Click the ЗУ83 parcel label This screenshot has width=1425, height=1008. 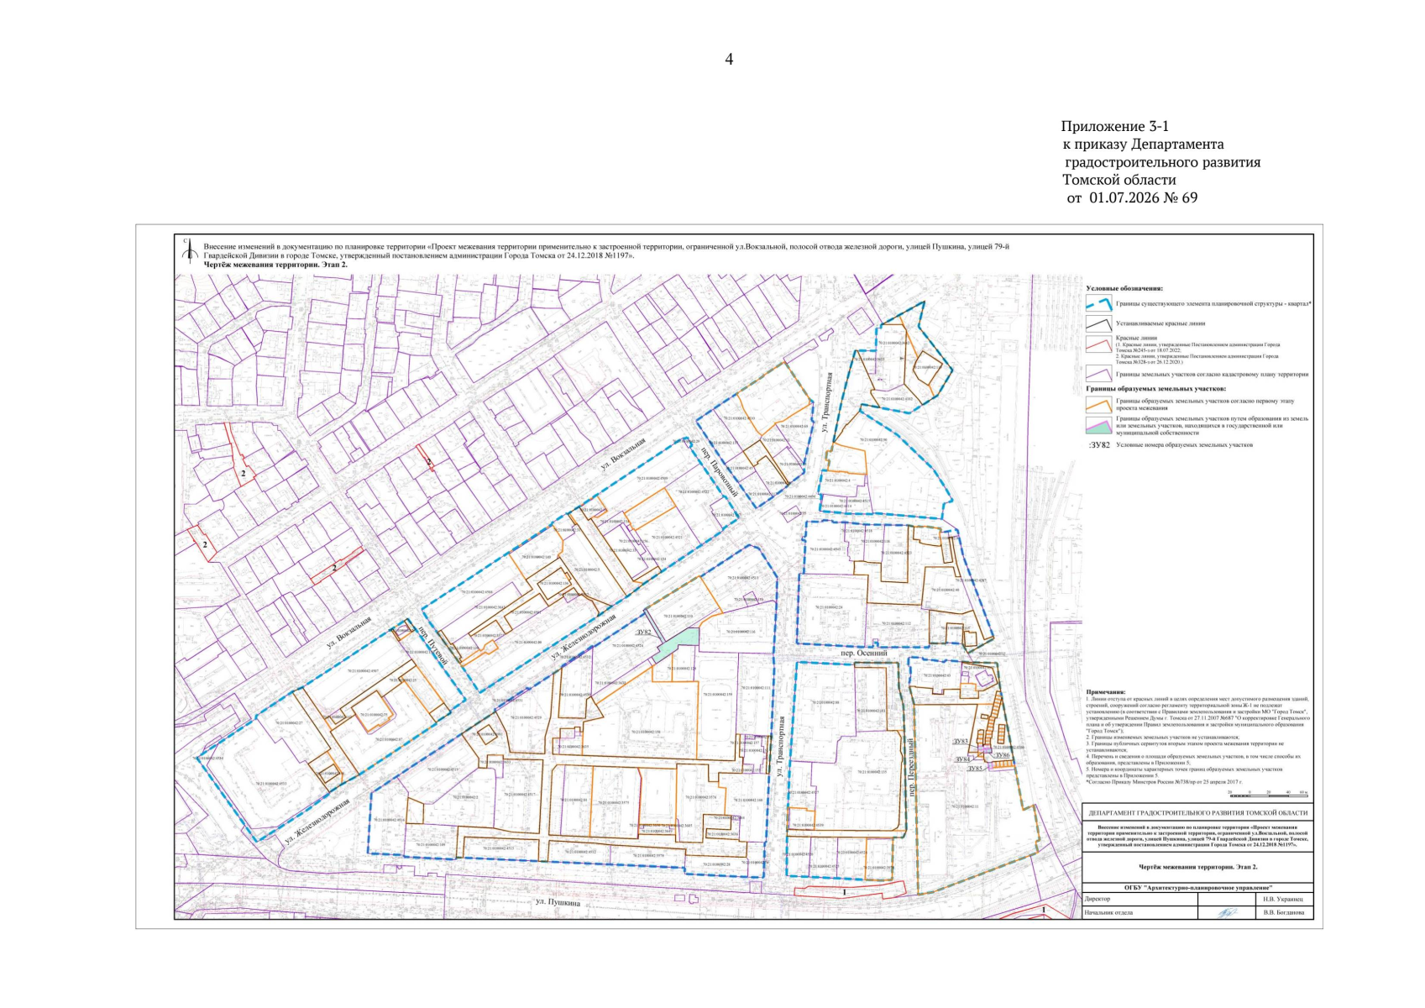961,742
